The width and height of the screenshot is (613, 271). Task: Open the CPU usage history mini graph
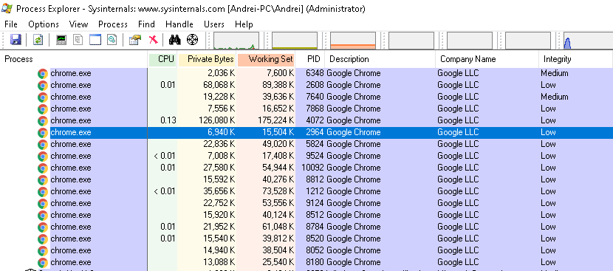tap(236, 41)
